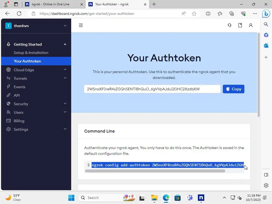Click the API plug icon
This screenshot has width=272, height=204.
click(x=8, y=95)
